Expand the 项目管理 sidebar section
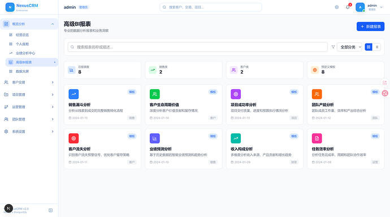Image resolution: width=390 pixels, height=217 pixels. (29, 94)
